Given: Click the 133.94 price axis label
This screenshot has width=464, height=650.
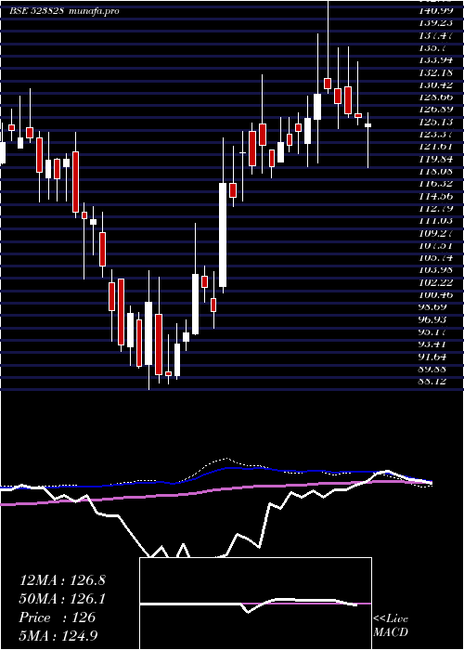Looking at the screenshot, I should [434, 60].
